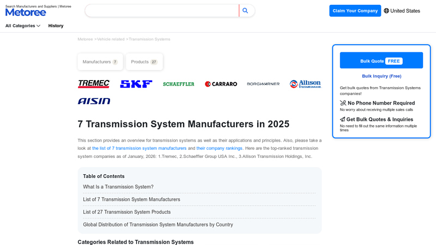
Task: Open the BorgWarner logo
Action: point(263,84)
